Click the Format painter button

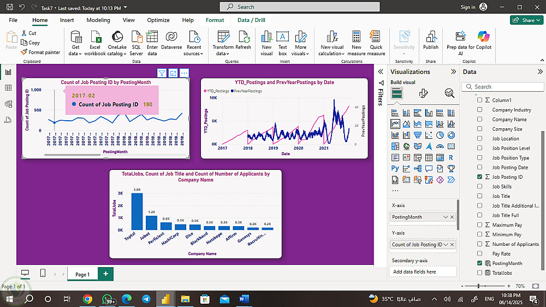pos(40,52)
